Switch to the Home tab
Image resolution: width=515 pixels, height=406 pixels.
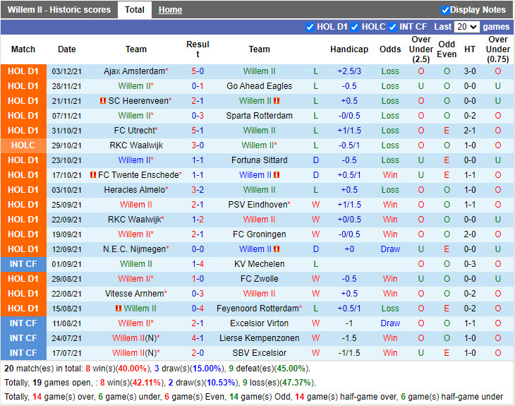pos(170,10)
